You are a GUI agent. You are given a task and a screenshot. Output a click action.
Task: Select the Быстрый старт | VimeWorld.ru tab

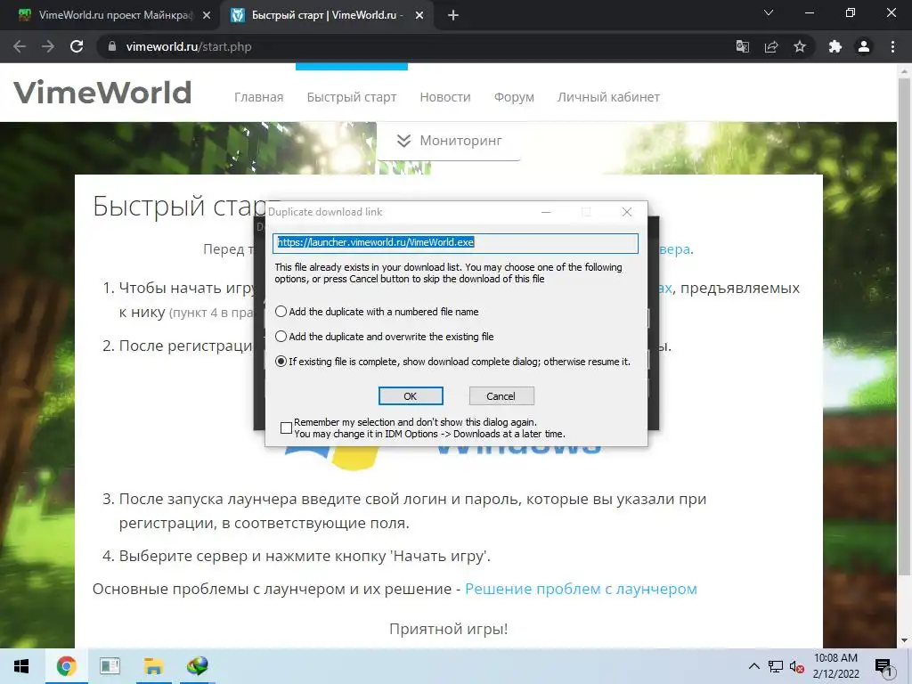point(326,15)
